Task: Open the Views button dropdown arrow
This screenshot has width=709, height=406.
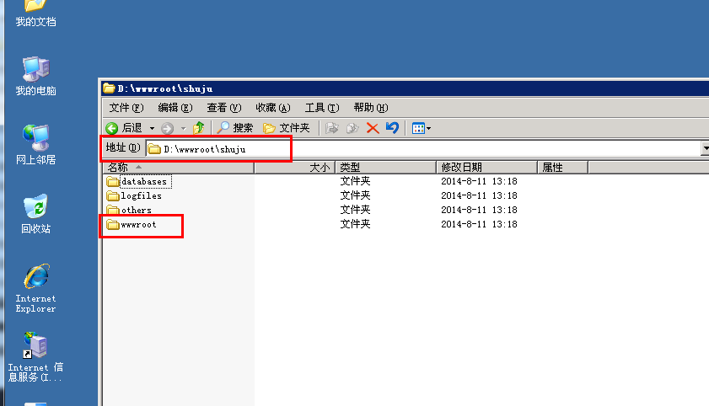Action: pos(428,128)
